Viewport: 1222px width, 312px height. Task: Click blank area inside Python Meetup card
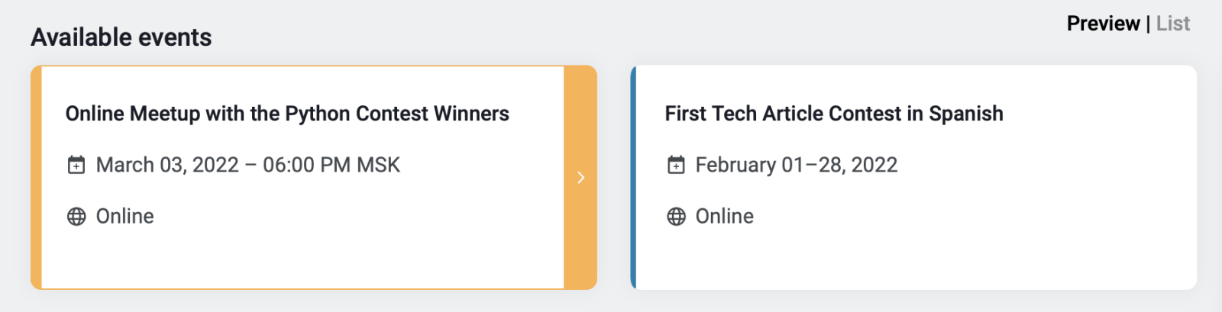click(344, 256)
